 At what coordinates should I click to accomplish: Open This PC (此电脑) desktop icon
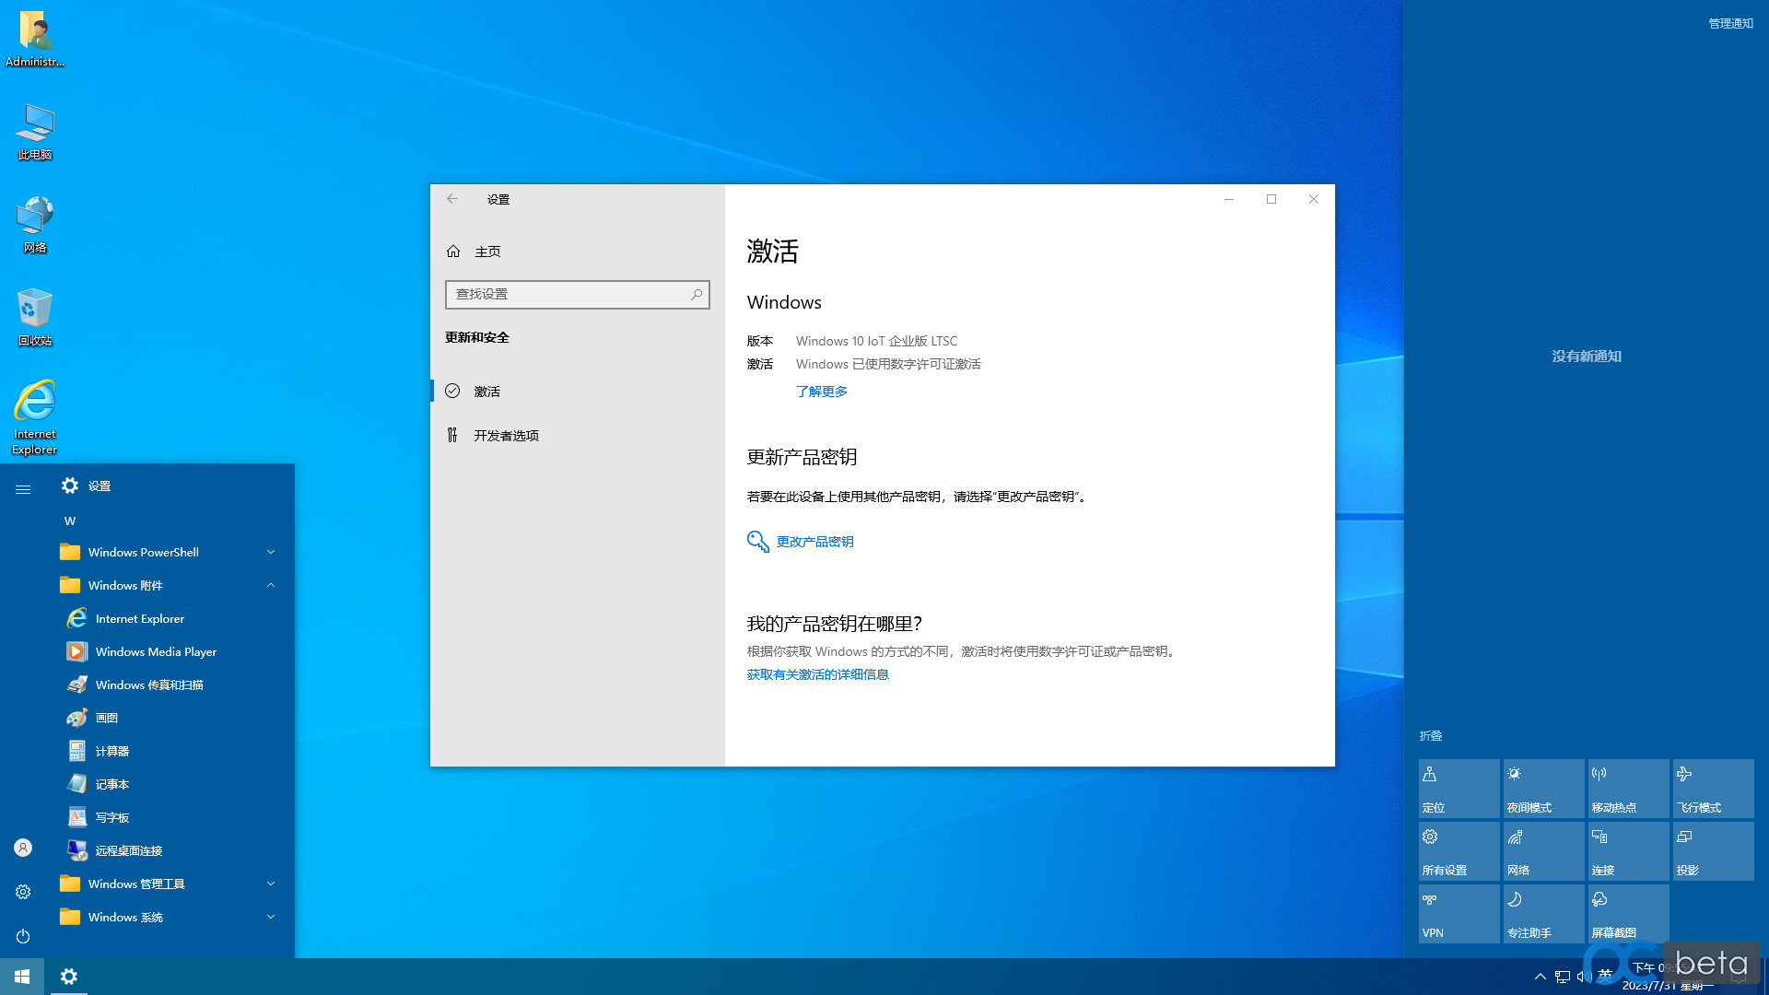pos(35,132)
